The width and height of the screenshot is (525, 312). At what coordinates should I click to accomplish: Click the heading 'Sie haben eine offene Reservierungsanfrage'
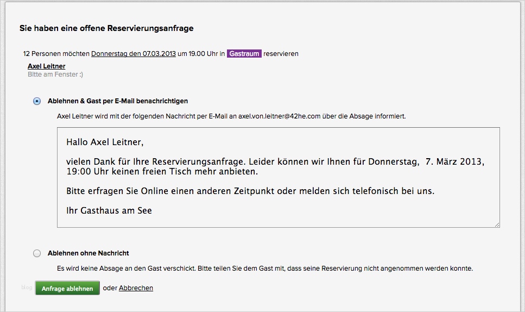(x=106, y=28)
